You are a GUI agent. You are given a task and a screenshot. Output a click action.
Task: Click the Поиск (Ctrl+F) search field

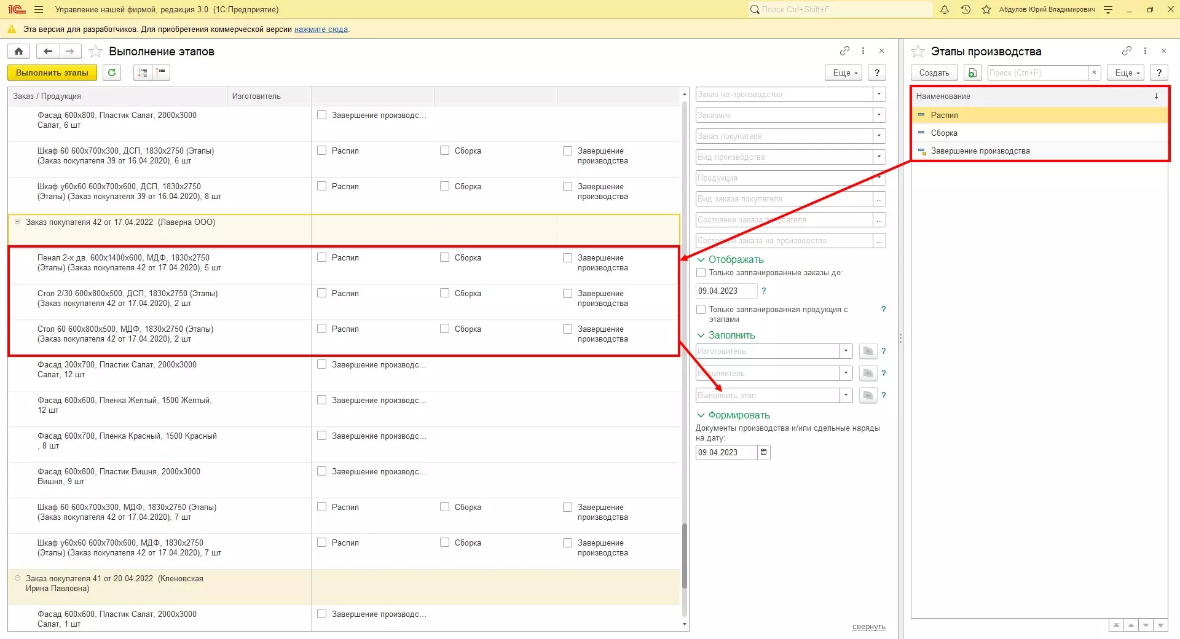[x=1037, y=73]
